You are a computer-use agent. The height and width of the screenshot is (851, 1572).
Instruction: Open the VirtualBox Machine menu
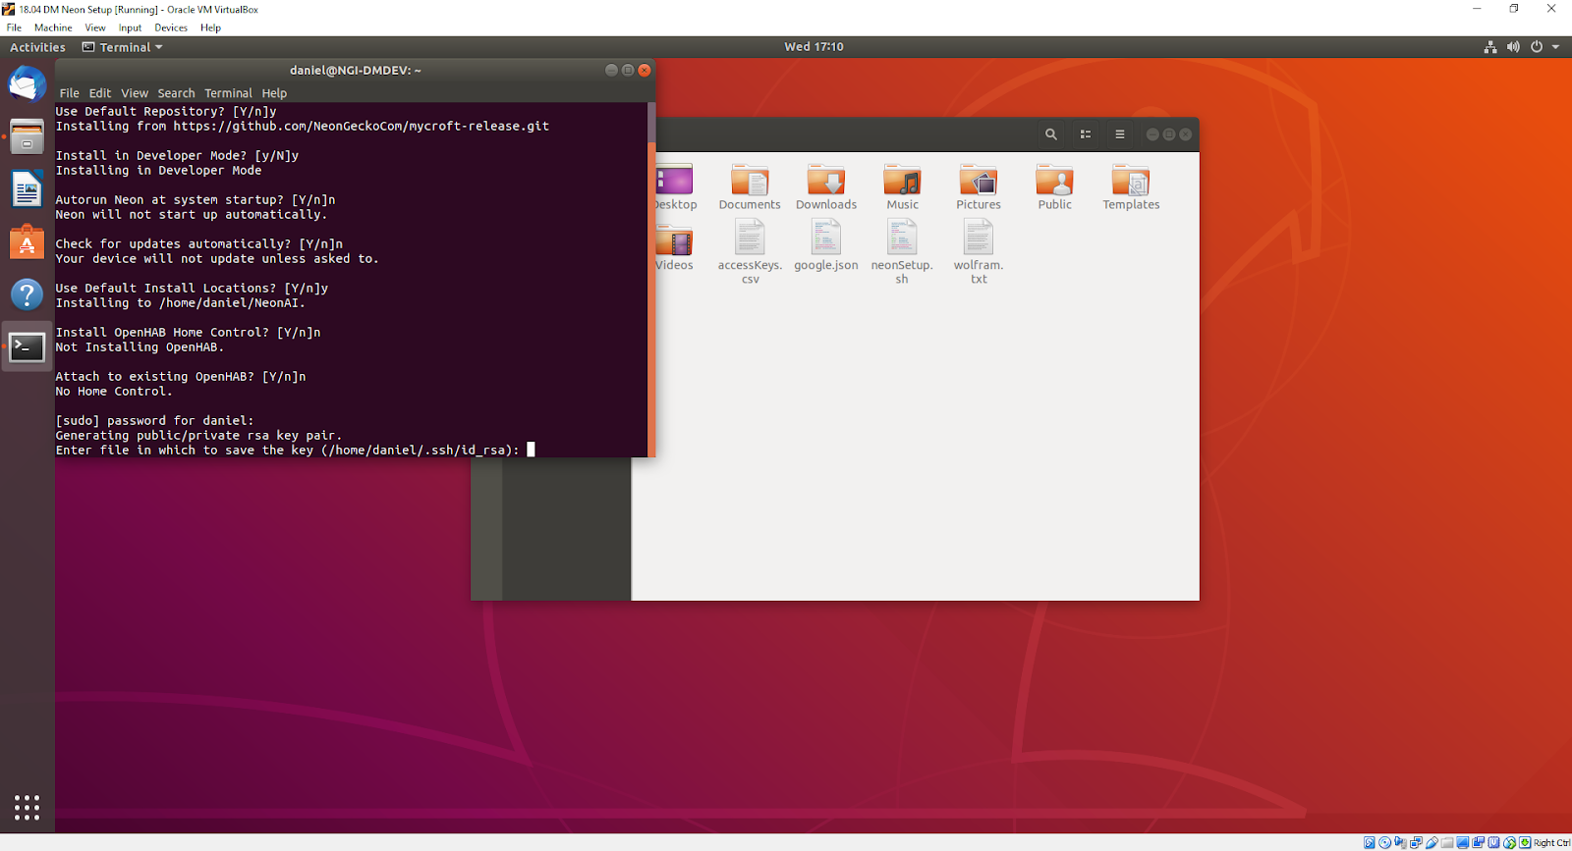[x=53, y=27]
